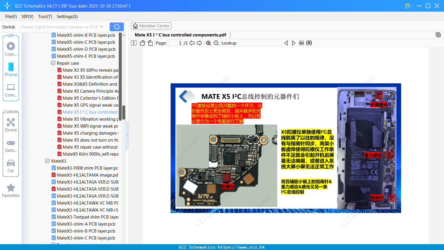
Task: Open MateX3-Testpad shim PCB layer
Action: click(x=85, y=217)
